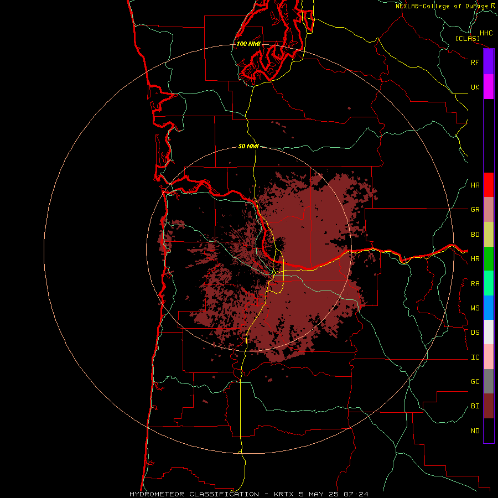Click the bright red HA legend swatch
Viewport: 498px width, 498px height.
489,185
